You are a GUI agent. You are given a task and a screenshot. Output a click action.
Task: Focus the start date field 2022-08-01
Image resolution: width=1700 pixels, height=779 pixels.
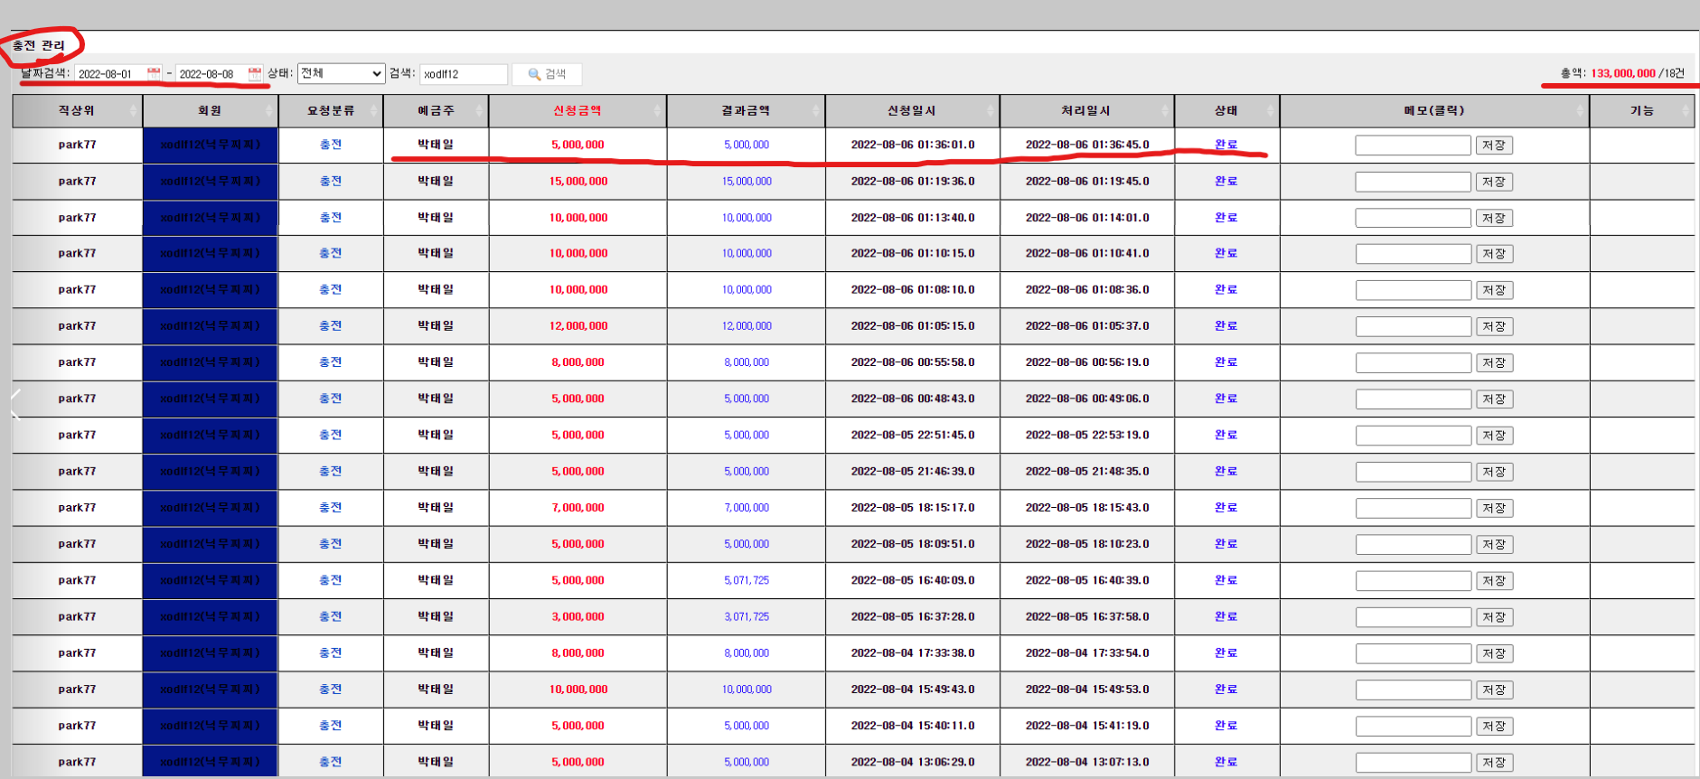click(x=110, y=73)
